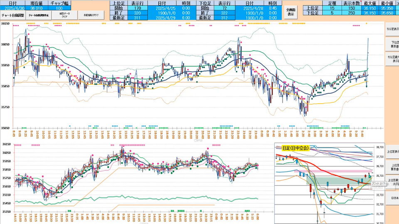Select the ギャップ幅 cell showing 100

(x=59, y=8)
